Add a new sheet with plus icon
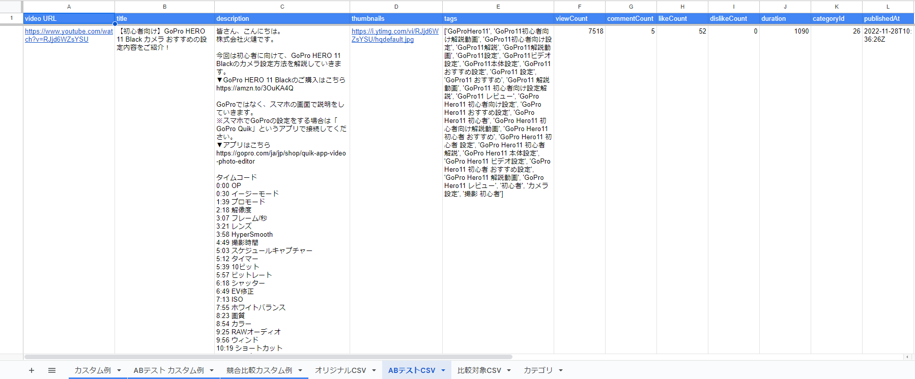This screenshot has width=915, height=379. (32, 370)
